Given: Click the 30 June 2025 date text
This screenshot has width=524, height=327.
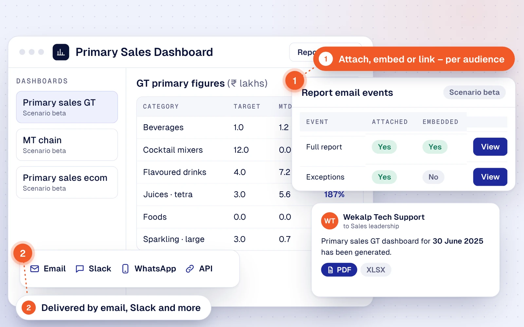Looking at the screenshot, I should 458,241.
